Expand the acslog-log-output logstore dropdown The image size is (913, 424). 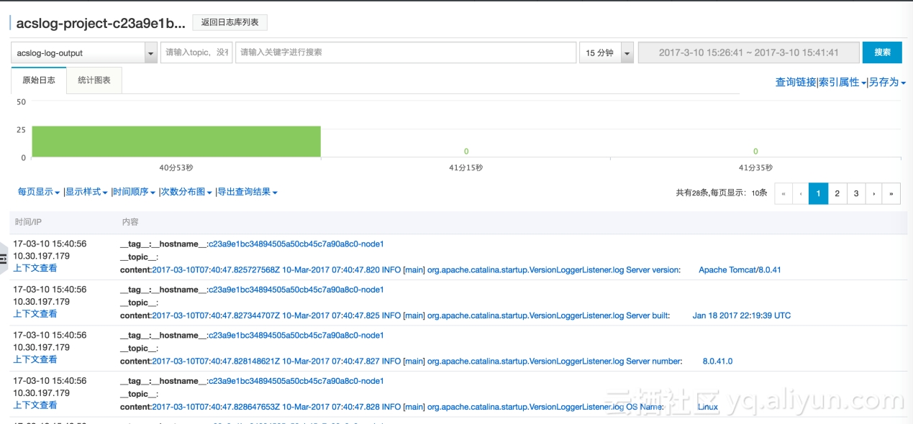click(151, 53)
